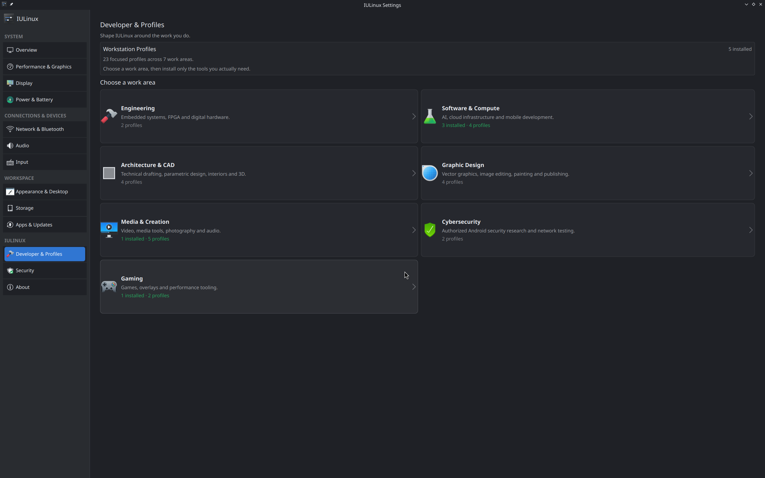The height and width of the screenshot is (478, 765).
Task: Click the Display icon in sidebar
Action: [x=10, y=83]
